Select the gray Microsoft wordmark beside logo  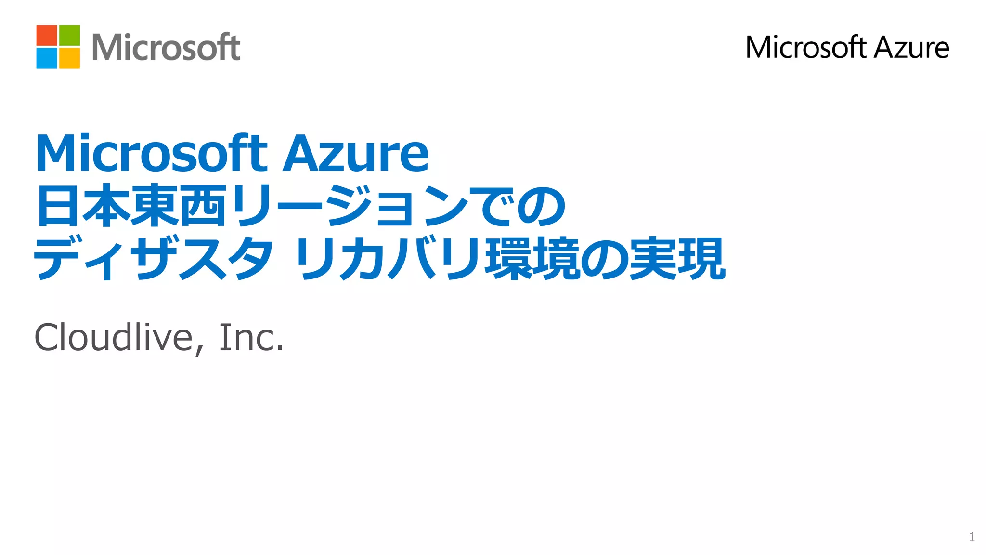[166, 47]
